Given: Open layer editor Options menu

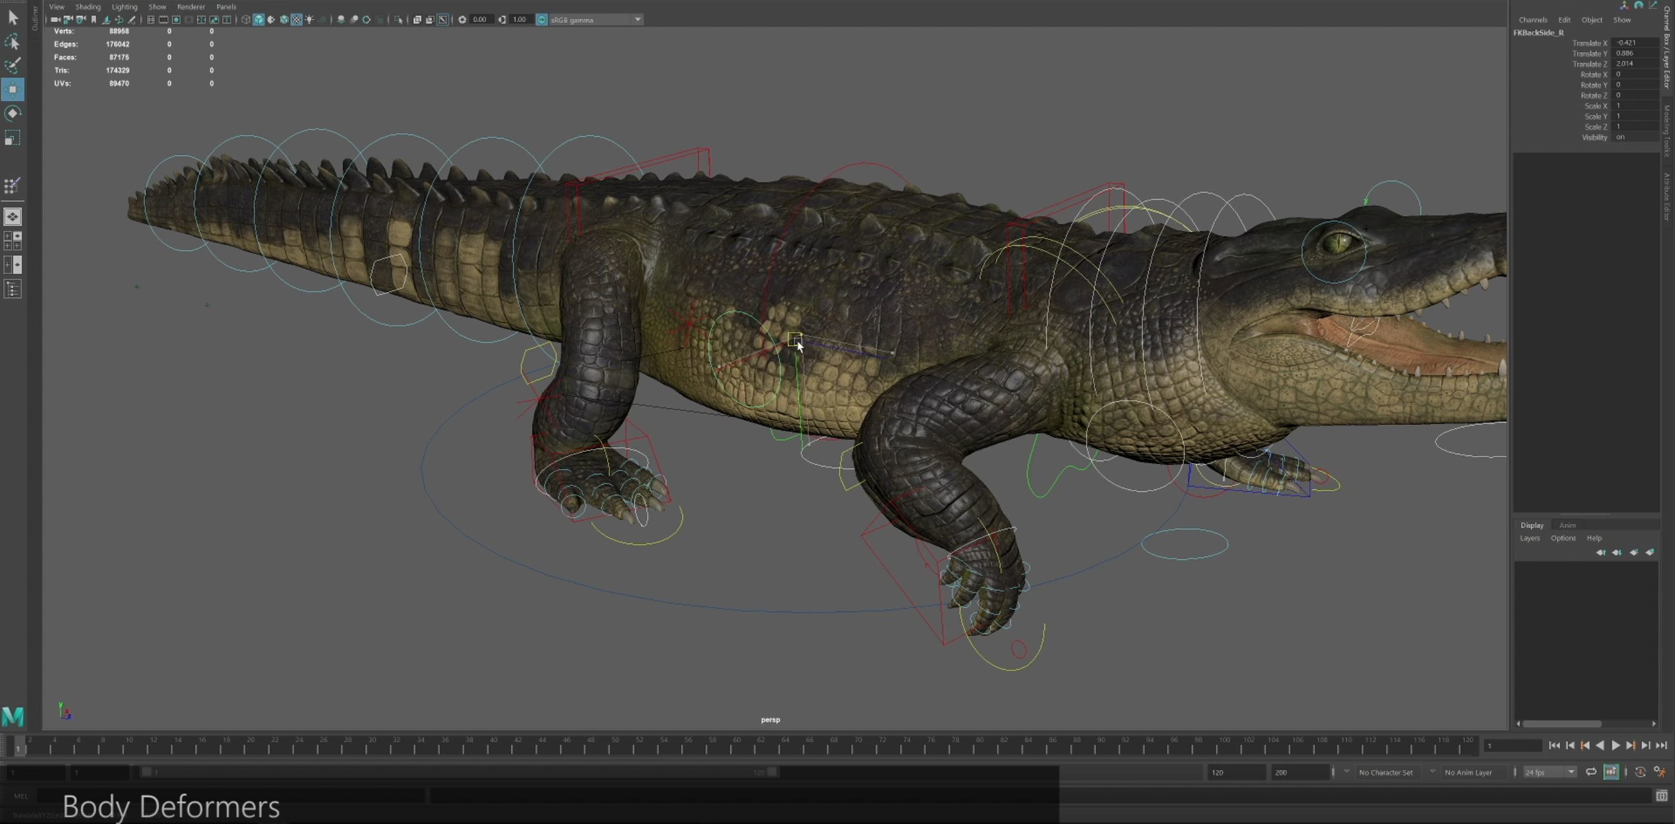Looking at the screenshot, I should click(1562, 538).
